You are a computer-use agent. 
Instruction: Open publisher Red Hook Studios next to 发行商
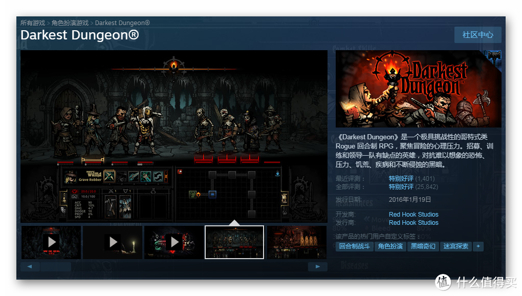pyautogui.click(x=414, y=223)
